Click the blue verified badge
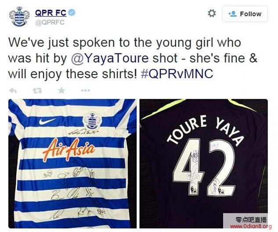This screenshot has width=278, height=232. point(72,13)
